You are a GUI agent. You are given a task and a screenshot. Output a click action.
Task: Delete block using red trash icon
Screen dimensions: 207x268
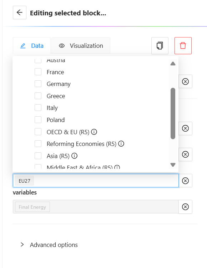coord(183,46)
